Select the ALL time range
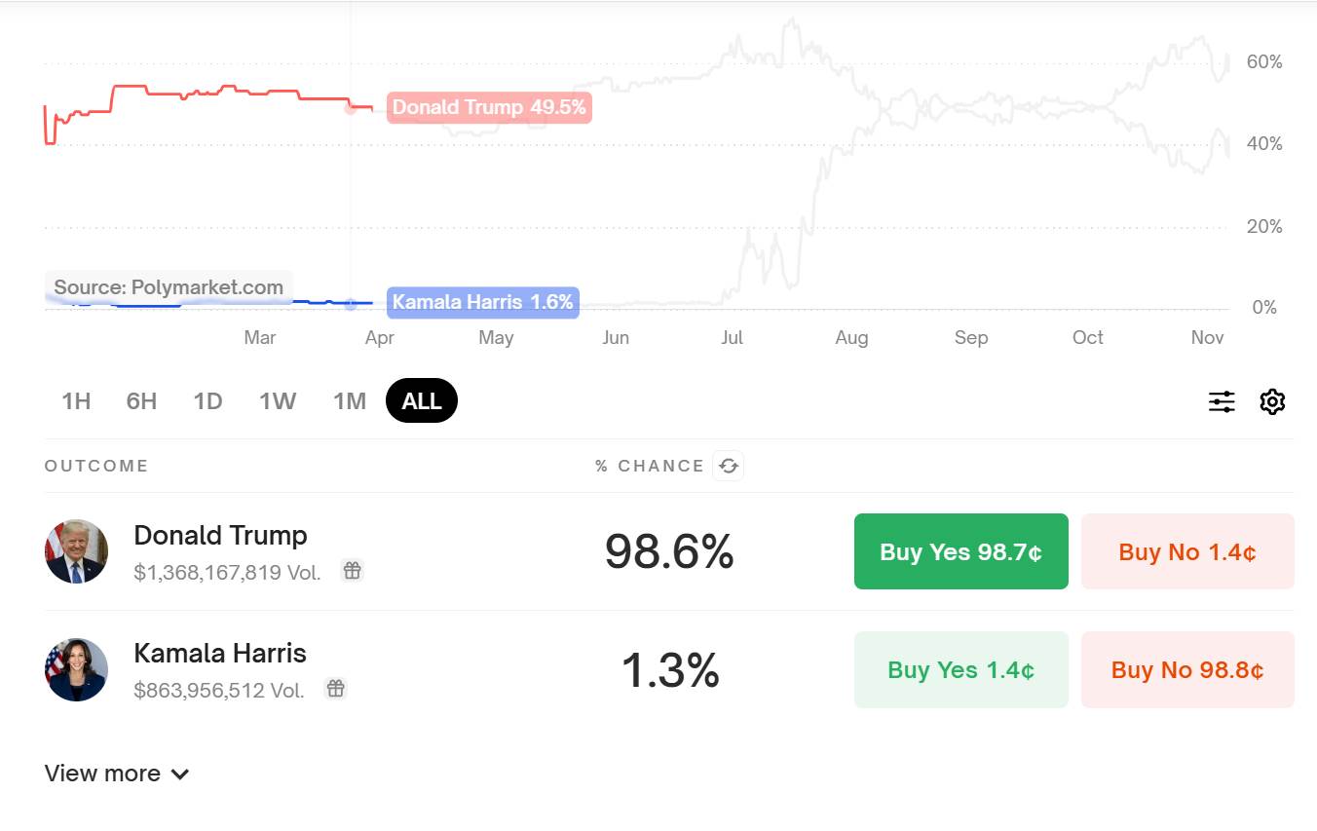The width and height of the screenshot is (1317, 831). click(x=422, y=401)
